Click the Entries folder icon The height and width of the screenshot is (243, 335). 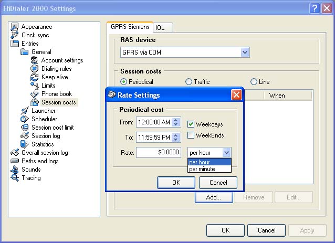pos(15,44)
